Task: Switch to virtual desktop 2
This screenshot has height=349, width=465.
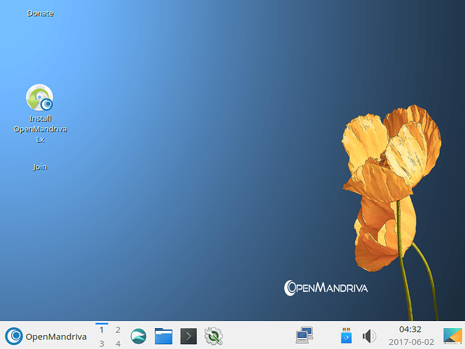Action: (x=118, y=329)
